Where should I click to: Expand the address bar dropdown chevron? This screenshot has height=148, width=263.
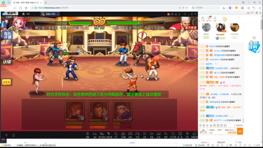click(x=186, y=8)
